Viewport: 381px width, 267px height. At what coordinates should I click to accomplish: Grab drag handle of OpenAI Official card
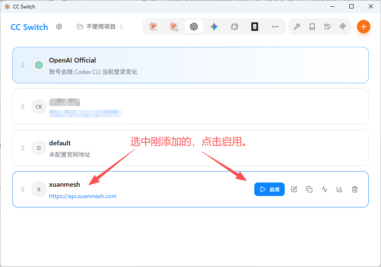[x=23, y=65]
